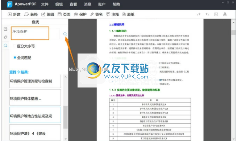
Task: Select the 签名 toolbar tool
Action: pyautogui.click(x=96, y=14)
